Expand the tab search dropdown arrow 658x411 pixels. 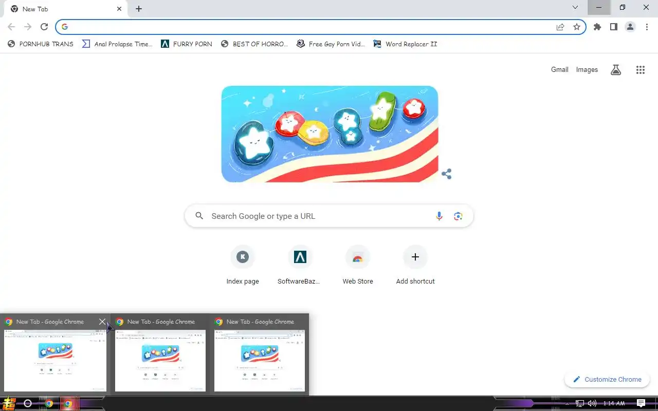tap(575, 7)
